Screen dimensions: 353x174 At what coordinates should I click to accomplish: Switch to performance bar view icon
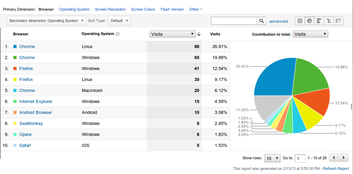coord(319,21)
